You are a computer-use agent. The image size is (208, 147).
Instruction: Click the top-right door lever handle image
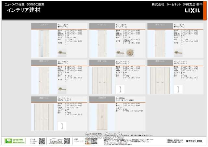(178, 53)
